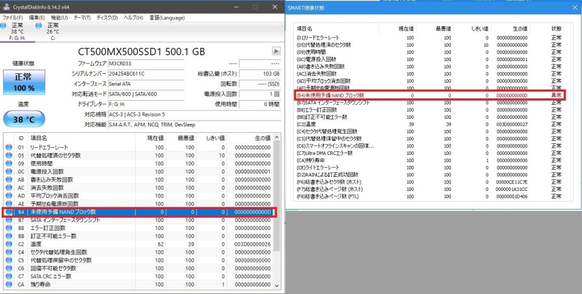This screenshot has width=582, height=294.
Task: Click the status icon of row 05
Action: coord(9,155)
